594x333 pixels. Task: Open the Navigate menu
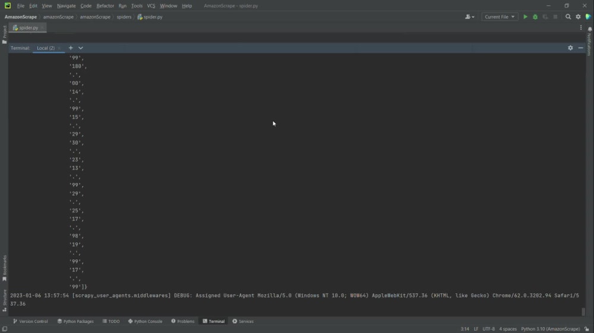[x=67, y=6]
